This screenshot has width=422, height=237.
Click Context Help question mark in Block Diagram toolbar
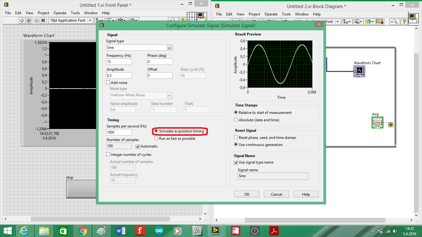pos(404,22)
